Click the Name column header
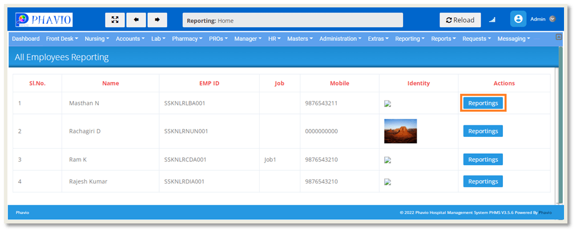The image size is (576, 232). [x=111, y=83]
